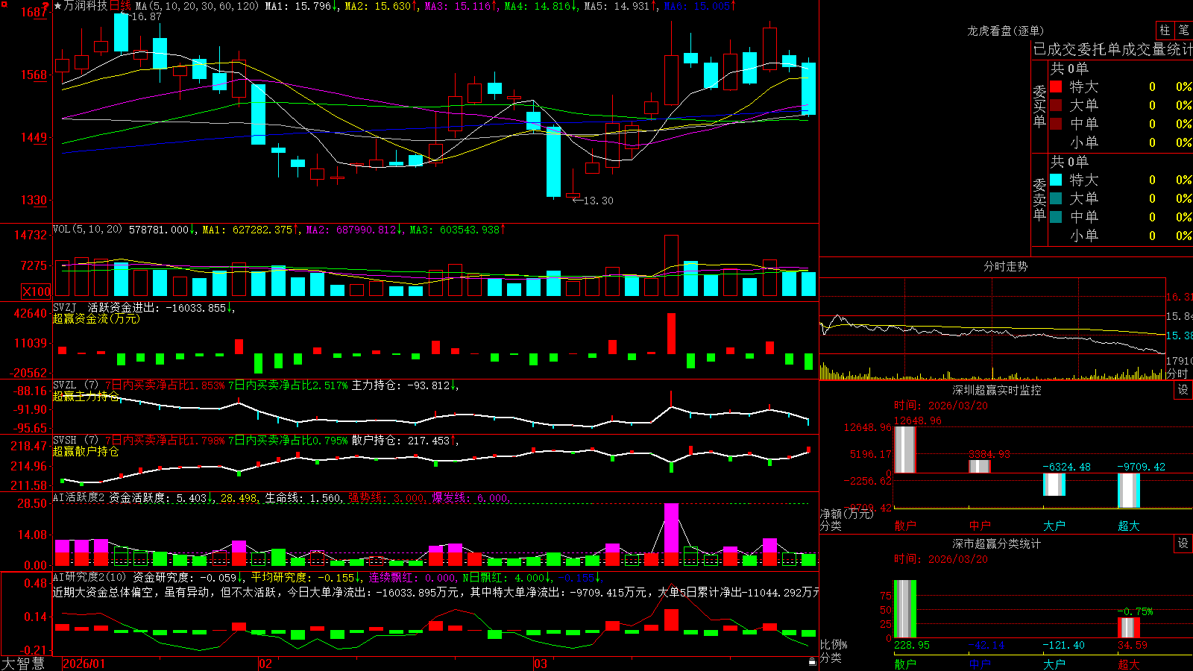Click the 时间: 2026/03/20 in 实时监控
Screen dimensions: 1193x671
pyautogui.click(x=941, y=406)
